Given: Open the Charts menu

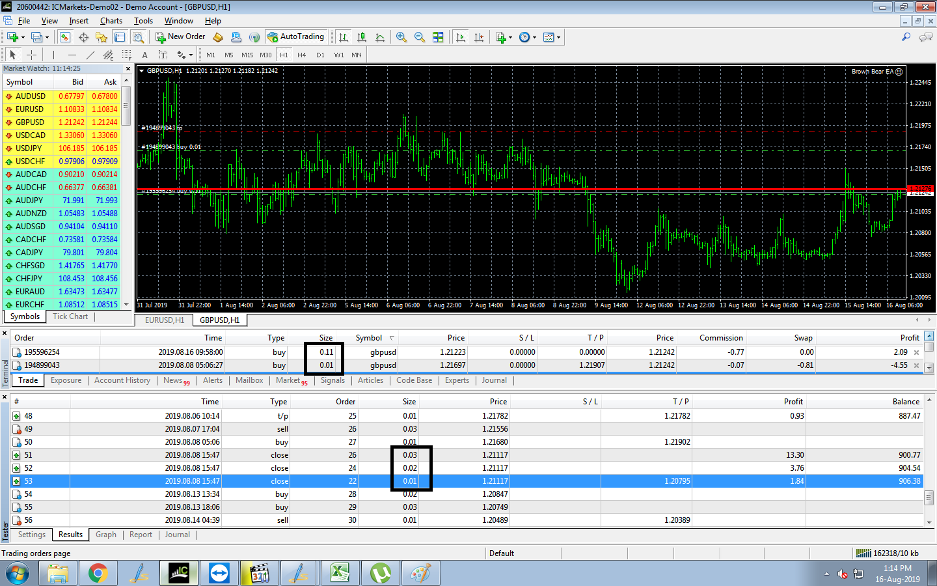Looking at the screenshot, I should [111, 21].
